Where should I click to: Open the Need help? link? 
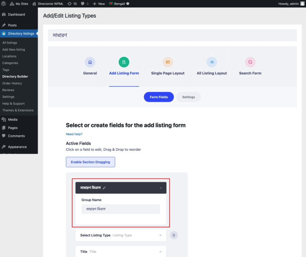[x=74, y=134]
